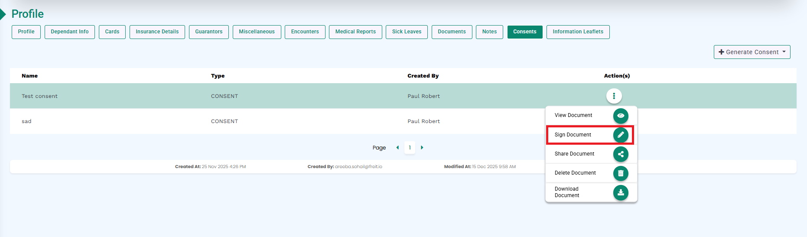Click the download icon in the actions menu
The width and height of the screenshot is (807, 237).
pyautogui.click(x=621, y=192)
